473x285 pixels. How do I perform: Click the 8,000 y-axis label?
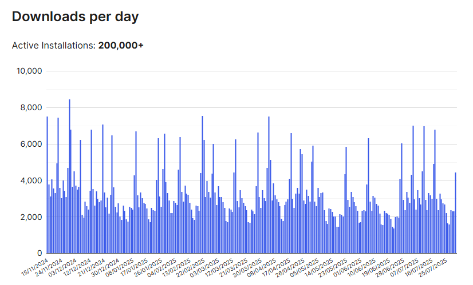30,107
